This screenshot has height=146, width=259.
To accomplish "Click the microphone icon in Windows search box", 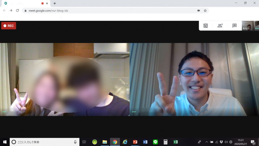I will [x=75, y=142].
